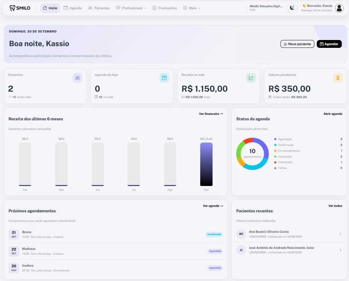Click the Valores pendentes hourglass icon
Screen dimensions: 349x281
(338, 78)
